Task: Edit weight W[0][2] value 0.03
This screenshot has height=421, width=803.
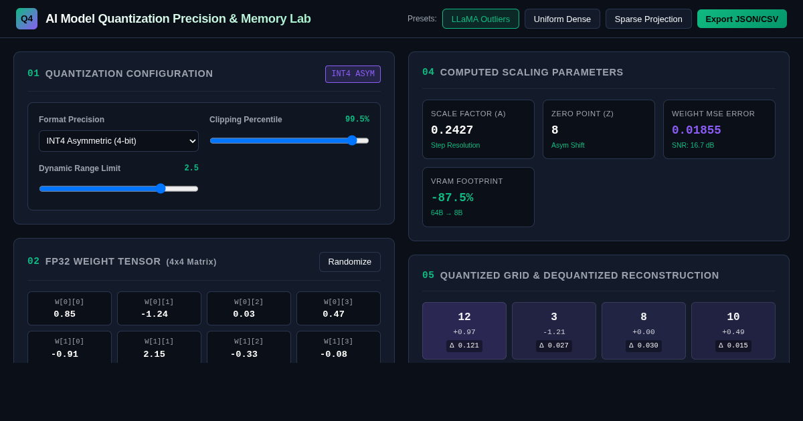Action: coord(249,314)
